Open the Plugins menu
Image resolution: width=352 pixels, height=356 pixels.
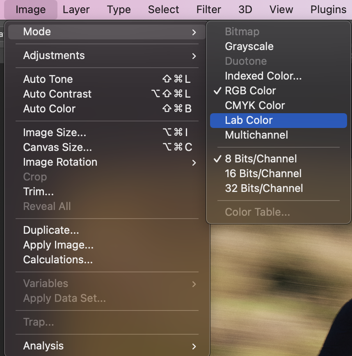coord(328,10)
